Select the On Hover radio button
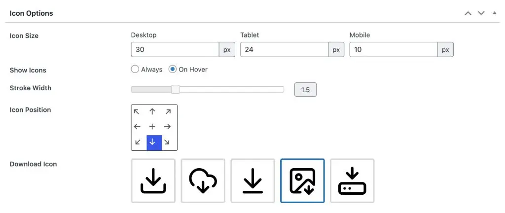Viewport: 505px width, 213px height. click(x=173, y=70)
